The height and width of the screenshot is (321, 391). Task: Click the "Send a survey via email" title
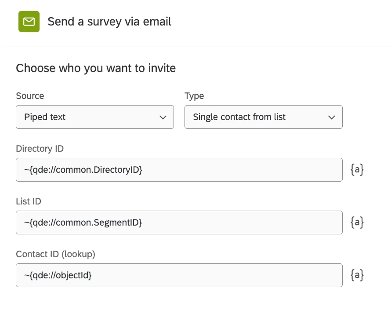[x=109, y=22]
